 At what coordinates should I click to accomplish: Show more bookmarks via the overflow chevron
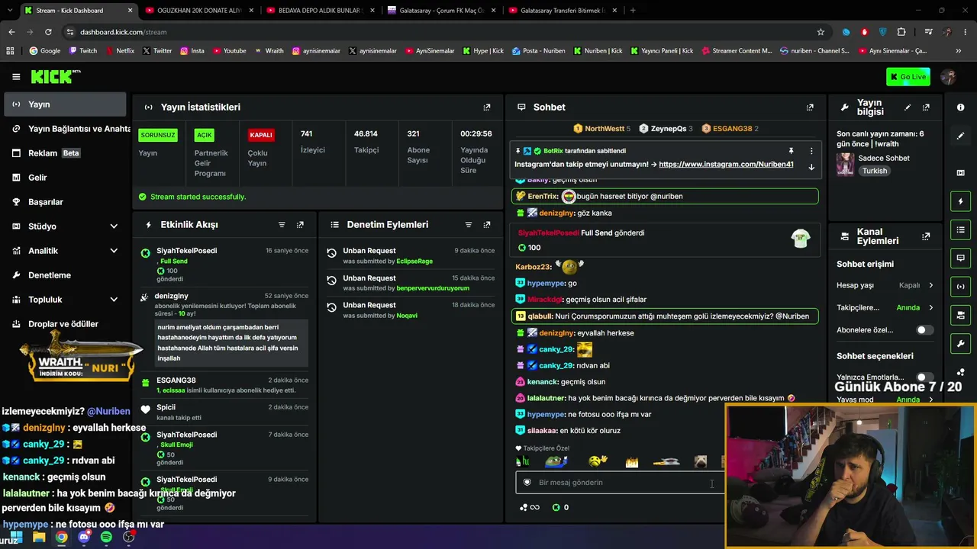[x=958, y=51]
